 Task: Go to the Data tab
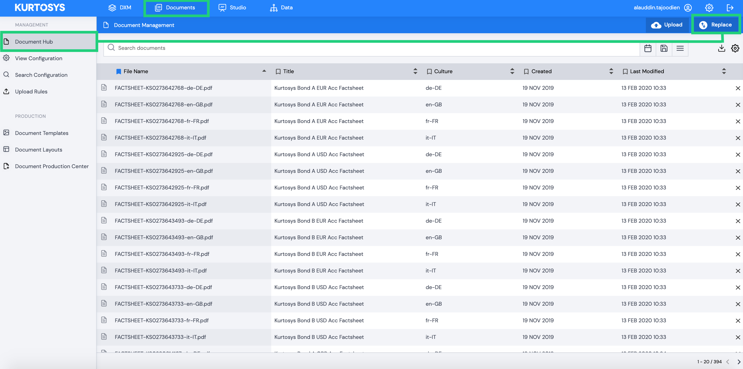281,8
